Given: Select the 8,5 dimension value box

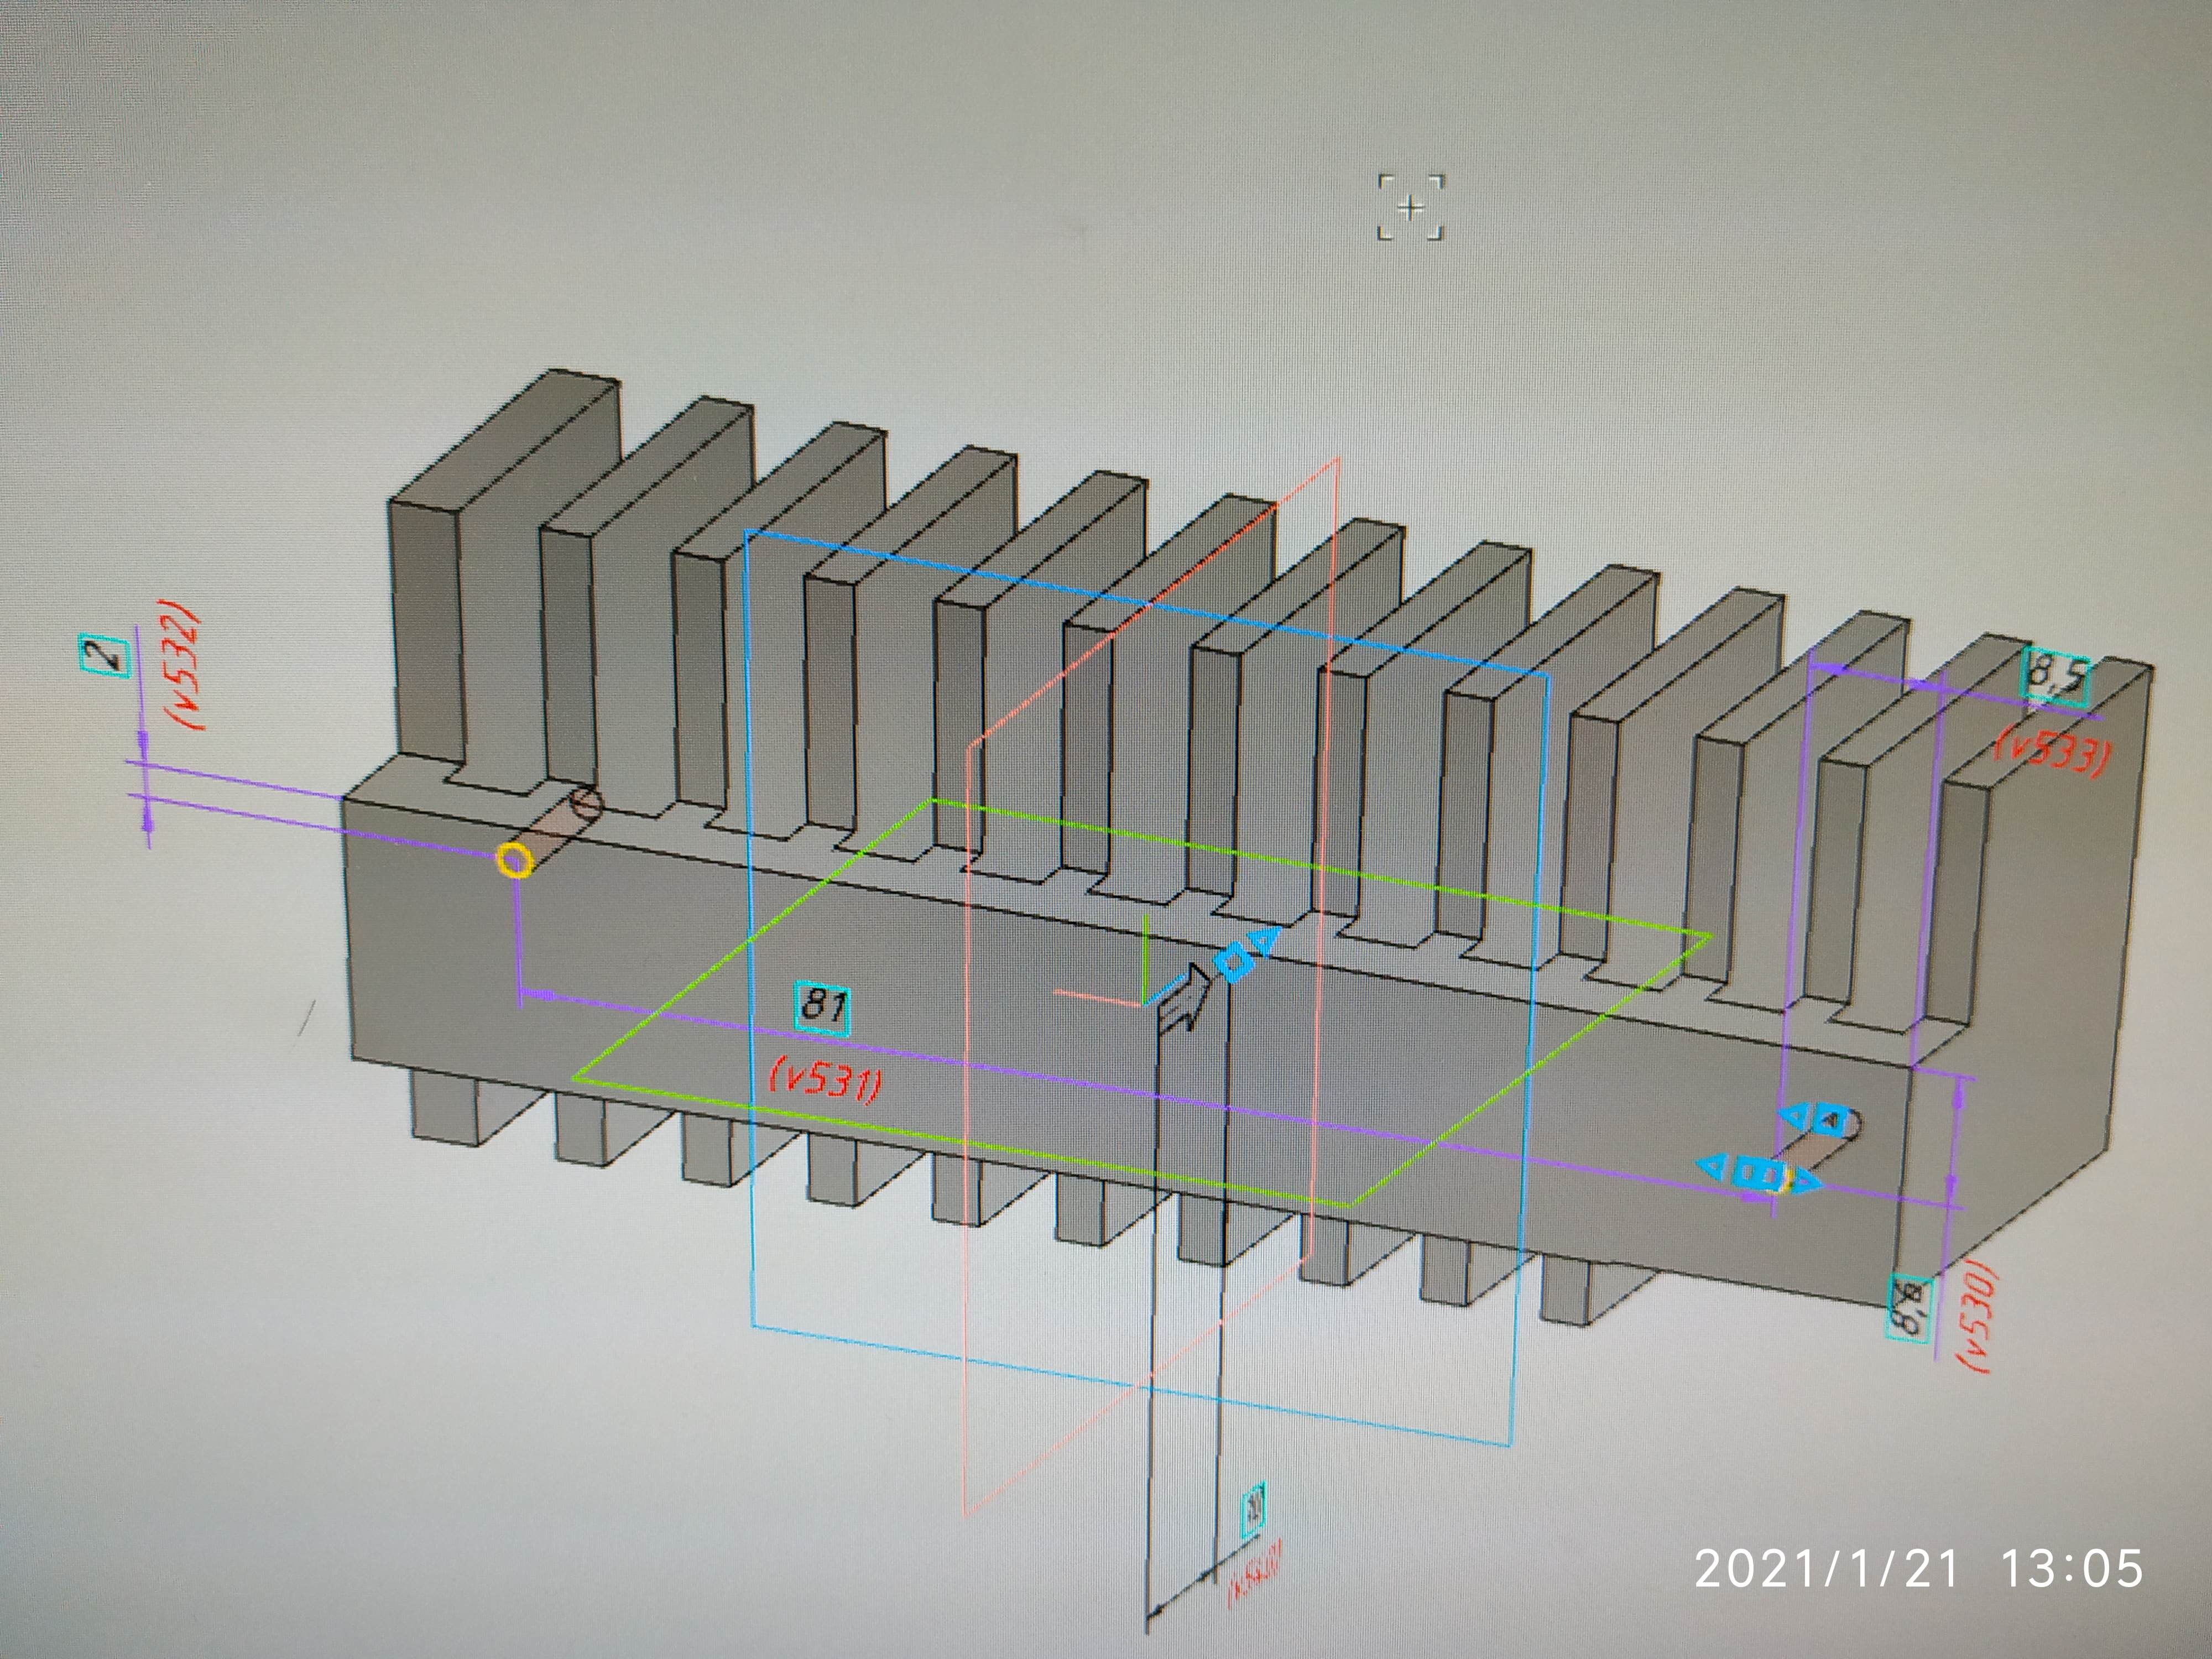Looking at the screenshot, I should coord(2057,677).
